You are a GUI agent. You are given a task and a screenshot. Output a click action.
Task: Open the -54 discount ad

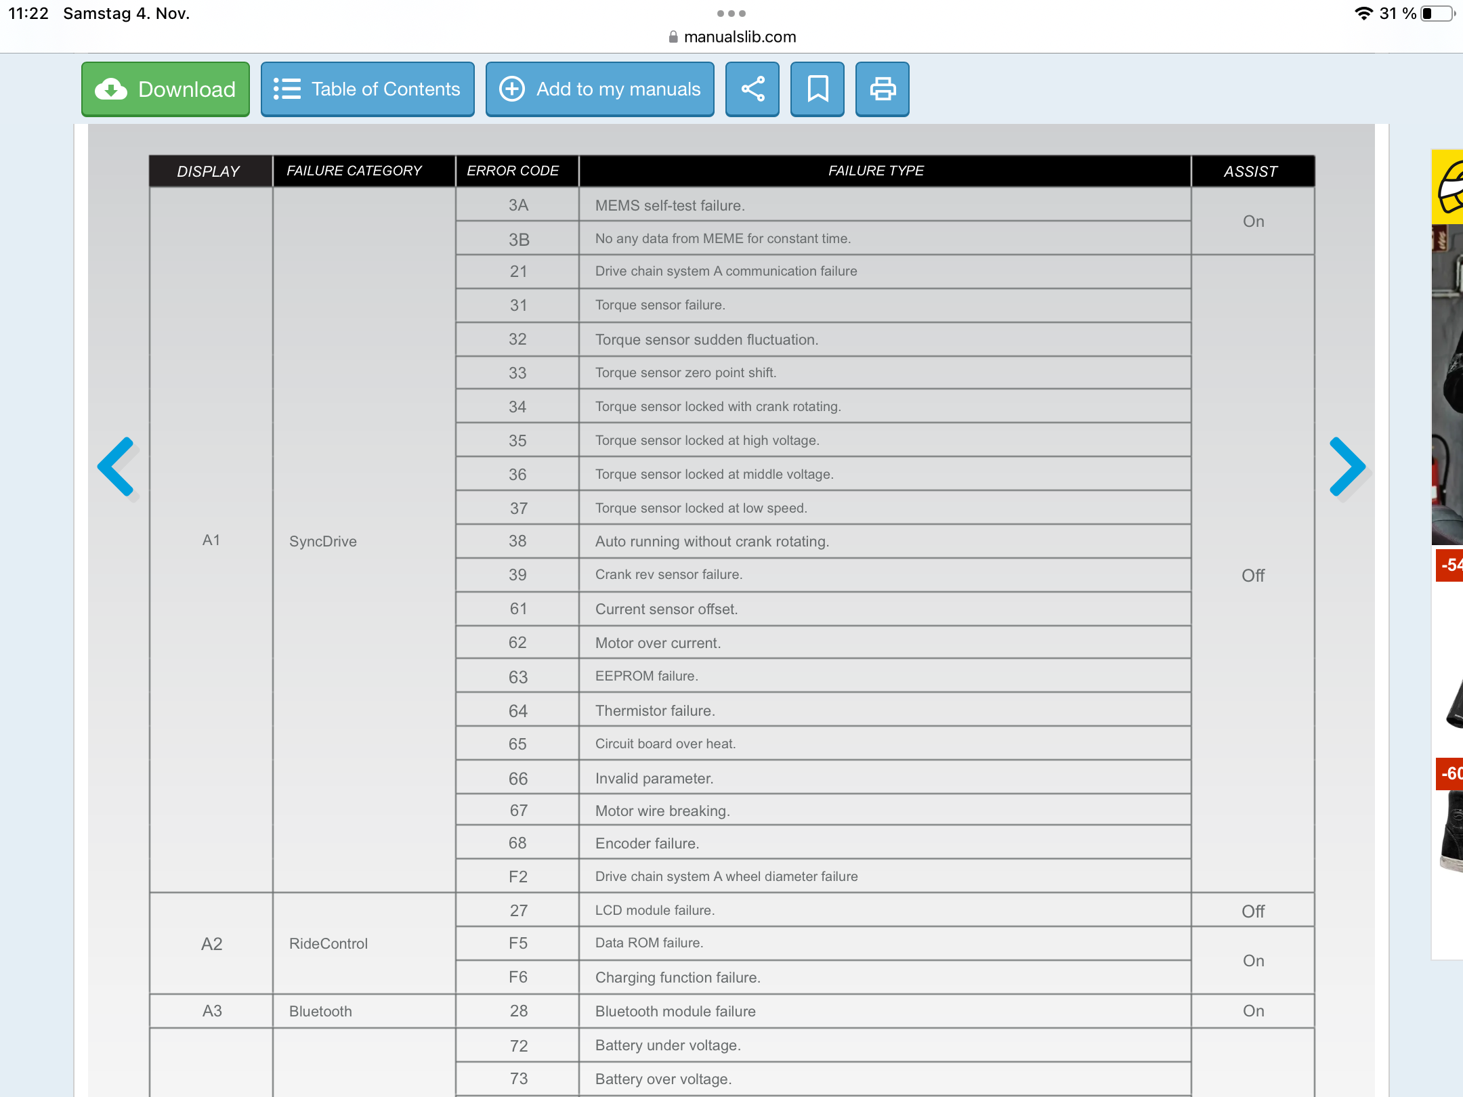pyautogui.click(x=1449, y=565)
